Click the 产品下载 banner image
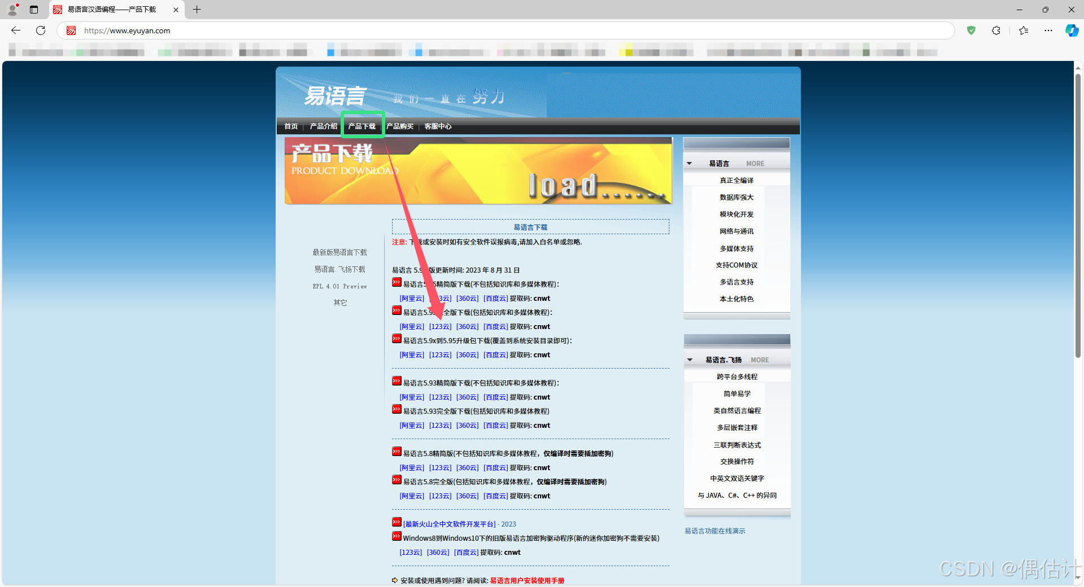 (478, 171)
